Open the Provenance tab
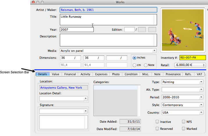Viewport: 208px width, 136px height. click(x=173, y=74)
